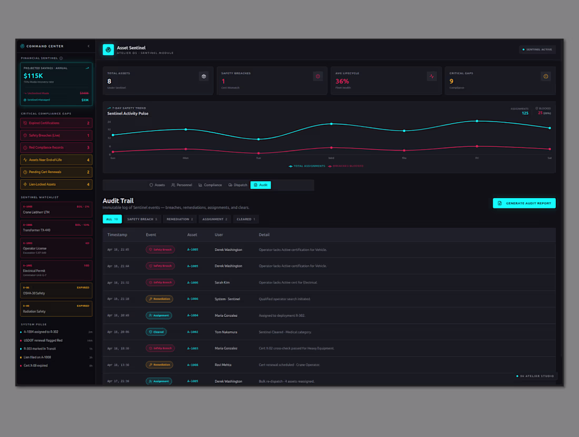Select the Safety Breach audit filter
This screenshot has height=437, width=579.
point(141,219)
